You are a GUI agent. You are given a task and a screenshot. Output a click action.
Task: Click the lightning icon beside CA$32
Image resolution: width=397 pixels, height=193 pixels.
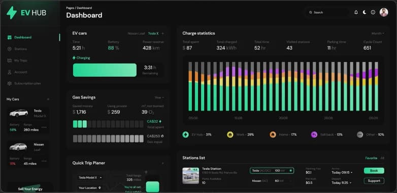[x=160, y=121]
